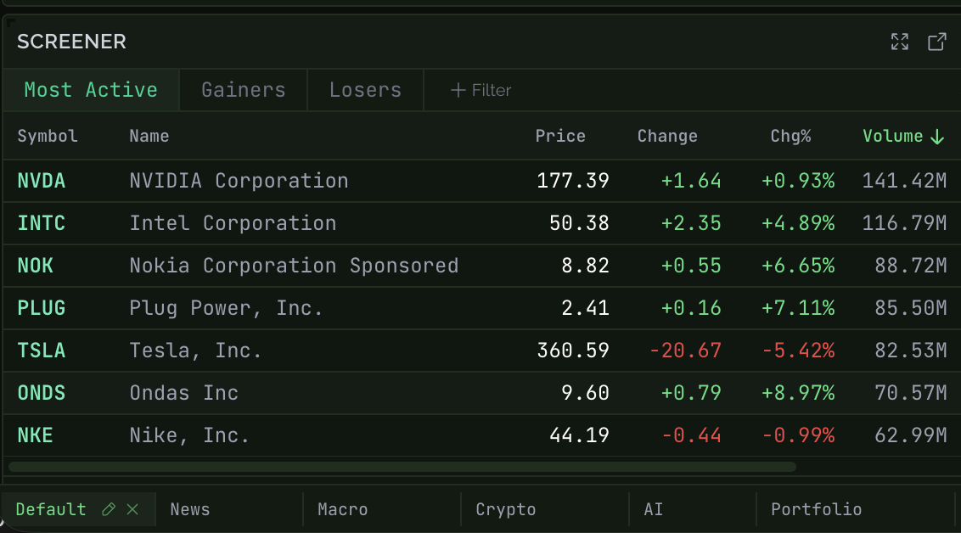Viewport: 961px width, 533px height.
Task: Open Screener in a new window
Action: point(936,42)
